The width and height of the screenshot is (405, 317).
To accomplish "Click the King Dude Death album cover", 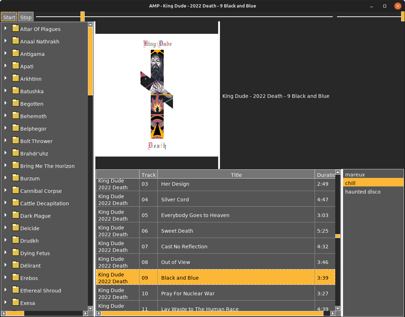I will [x=157, y=95].
